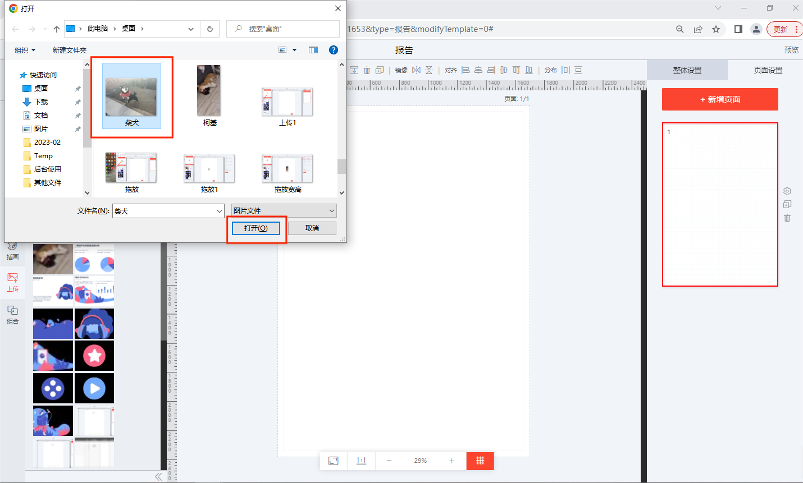Open the Temp folder in navigation pane
Image resolution: width=803 pixels, height=483 pixels.
click(x=43, y=155)
